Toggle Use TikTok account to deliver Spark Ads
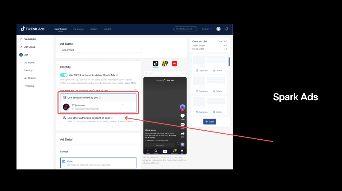The width and height of the screenshot is (342, 191). point(64,75)
